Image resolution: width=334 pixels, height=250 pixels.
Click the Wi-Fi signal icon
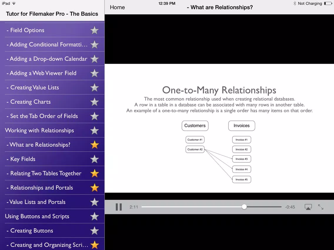14,4
